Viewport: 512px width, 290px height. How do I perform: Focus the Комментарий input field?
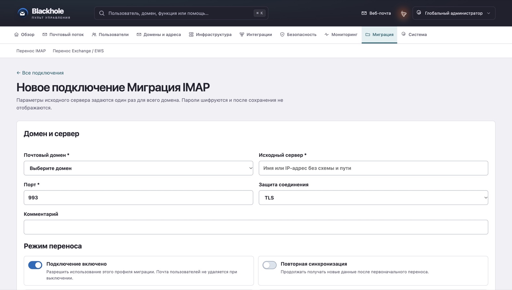[256, 227]
